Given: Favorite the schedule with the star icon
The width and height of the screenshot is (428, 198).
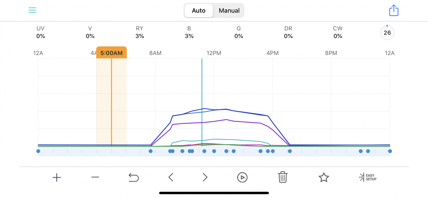Looking at the screenshot, I should tap(323, 177).
